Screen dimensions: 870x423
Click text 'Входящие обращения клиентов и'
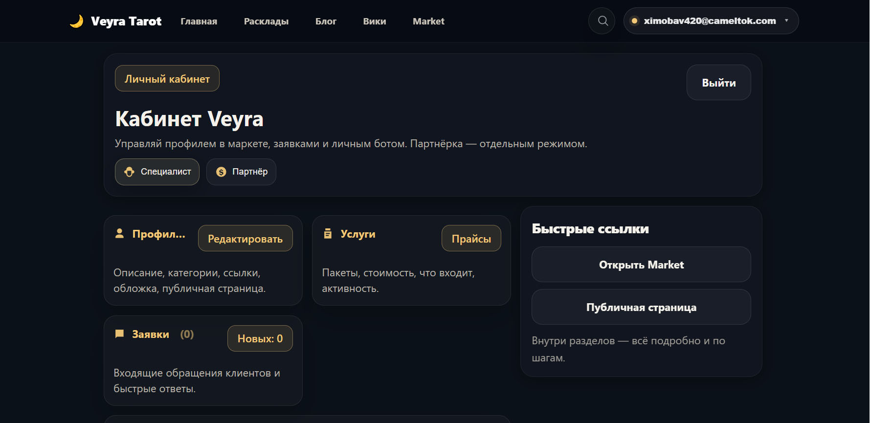point(197,373)
